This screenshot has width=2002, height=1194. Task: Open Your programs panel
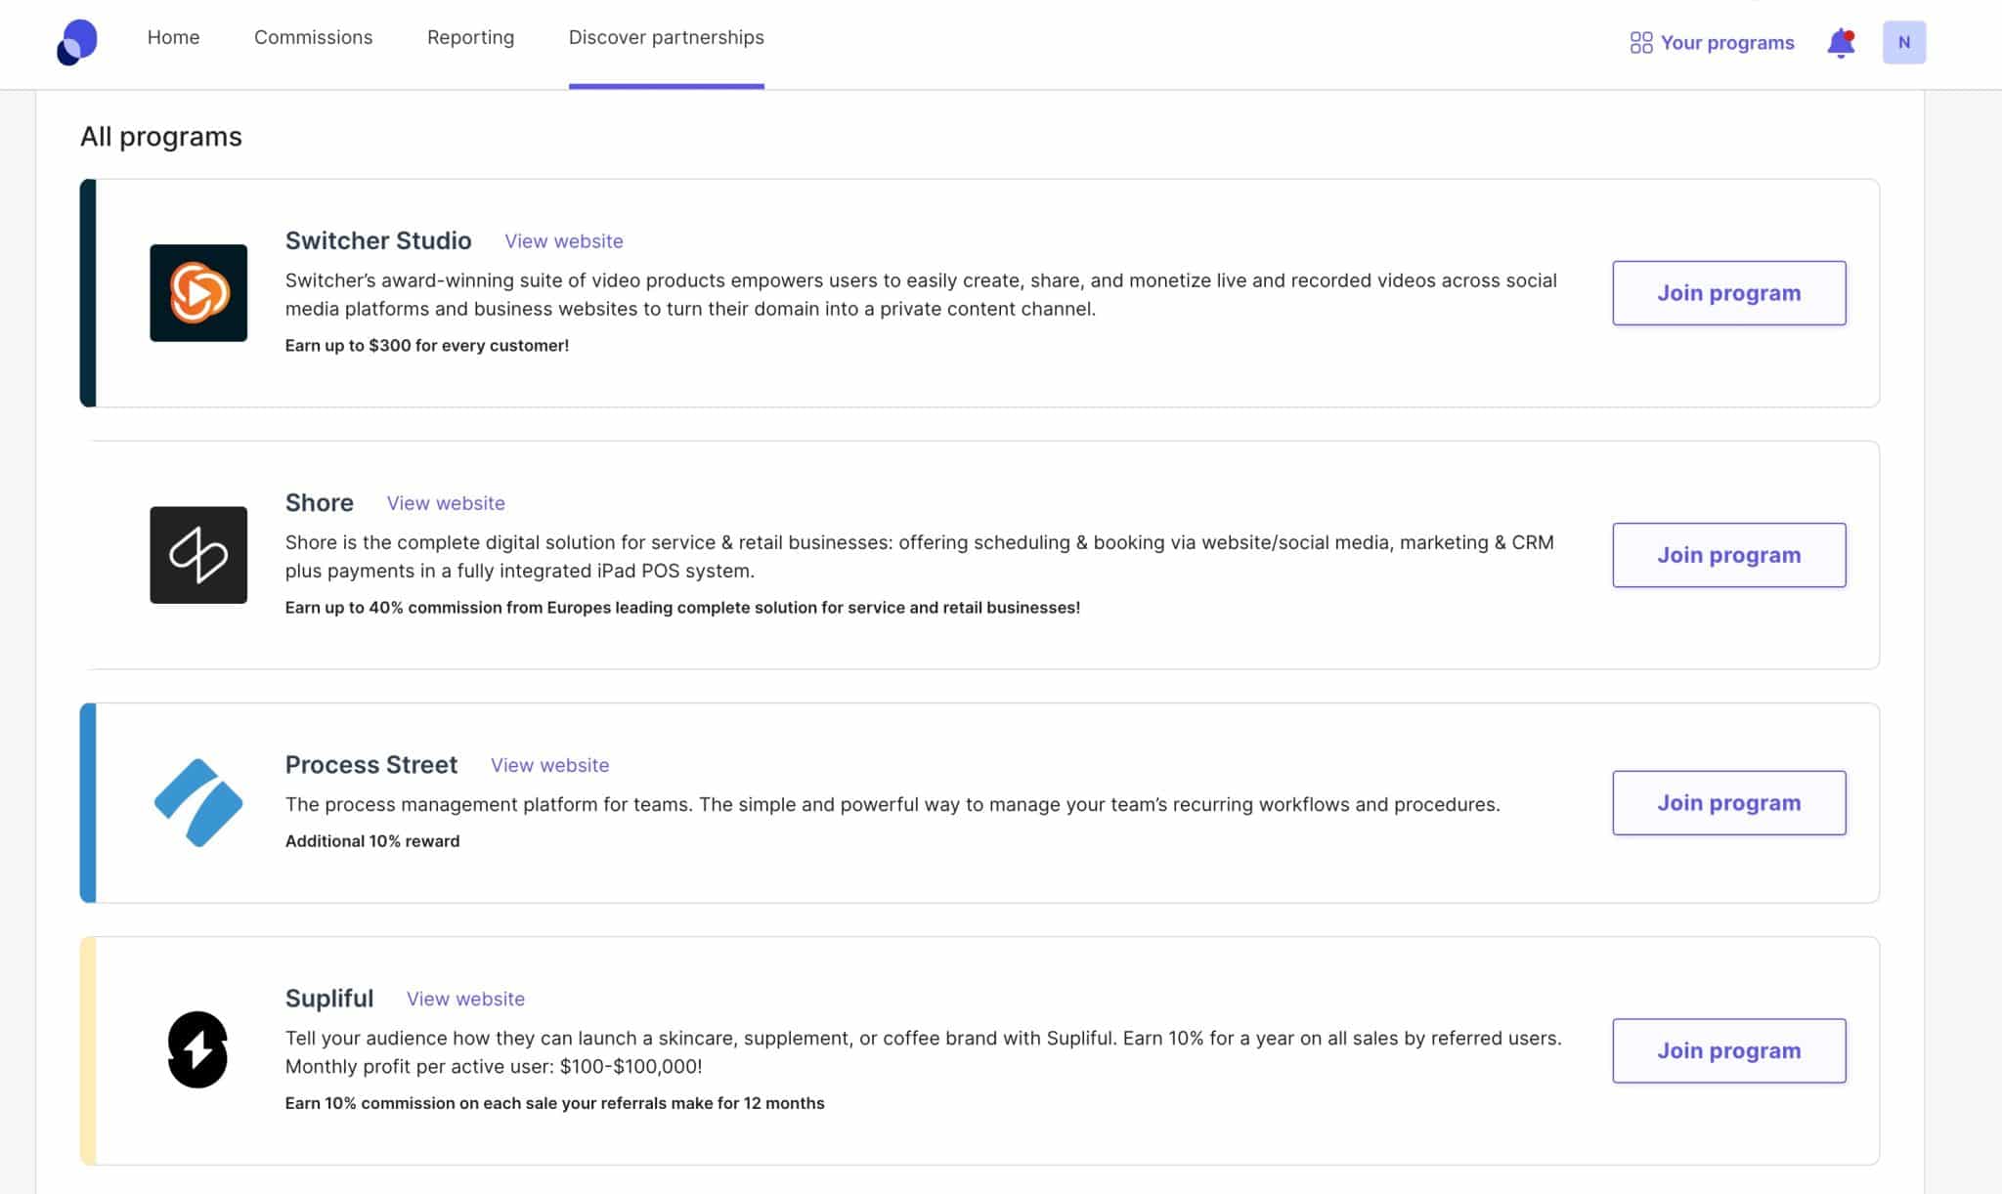tap(1726, 42)
